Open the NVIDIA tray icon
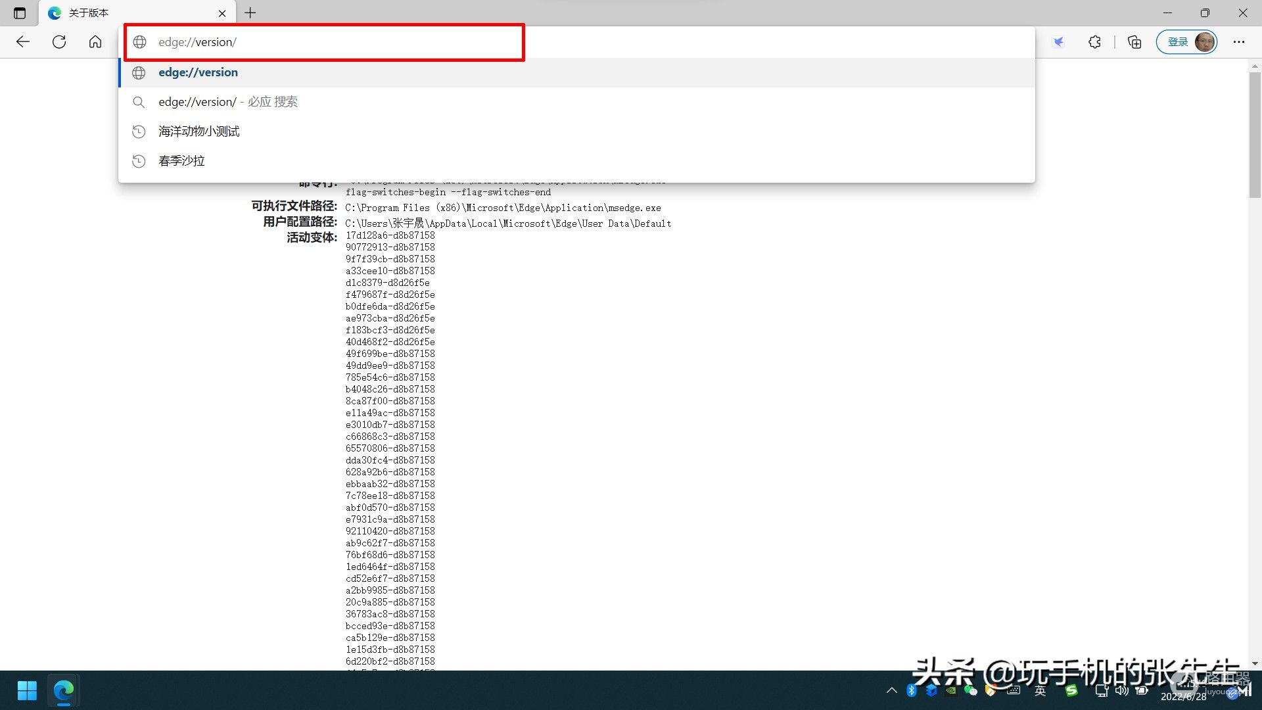This screenshot has width=1262, height=710. click(x=951, y=690)
